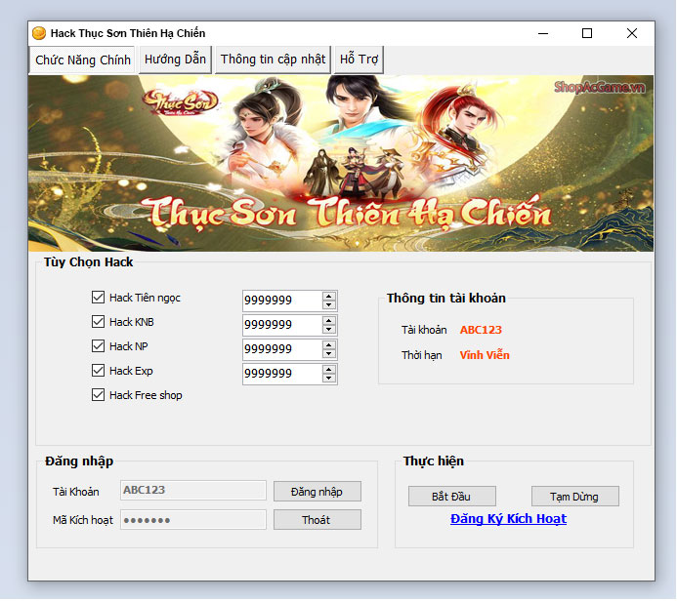Close the Hack Thục Sơn window

click(632, 33)
